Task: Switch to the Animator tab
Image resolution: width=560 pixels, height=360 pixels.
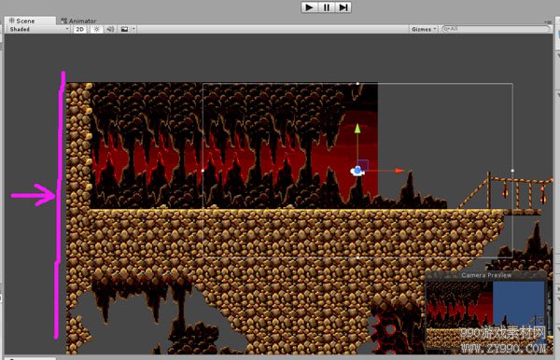Action: pos(78,21)
